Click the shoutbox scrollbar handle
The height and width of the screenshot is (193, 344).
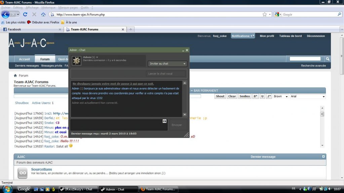(x=322, y=114)
